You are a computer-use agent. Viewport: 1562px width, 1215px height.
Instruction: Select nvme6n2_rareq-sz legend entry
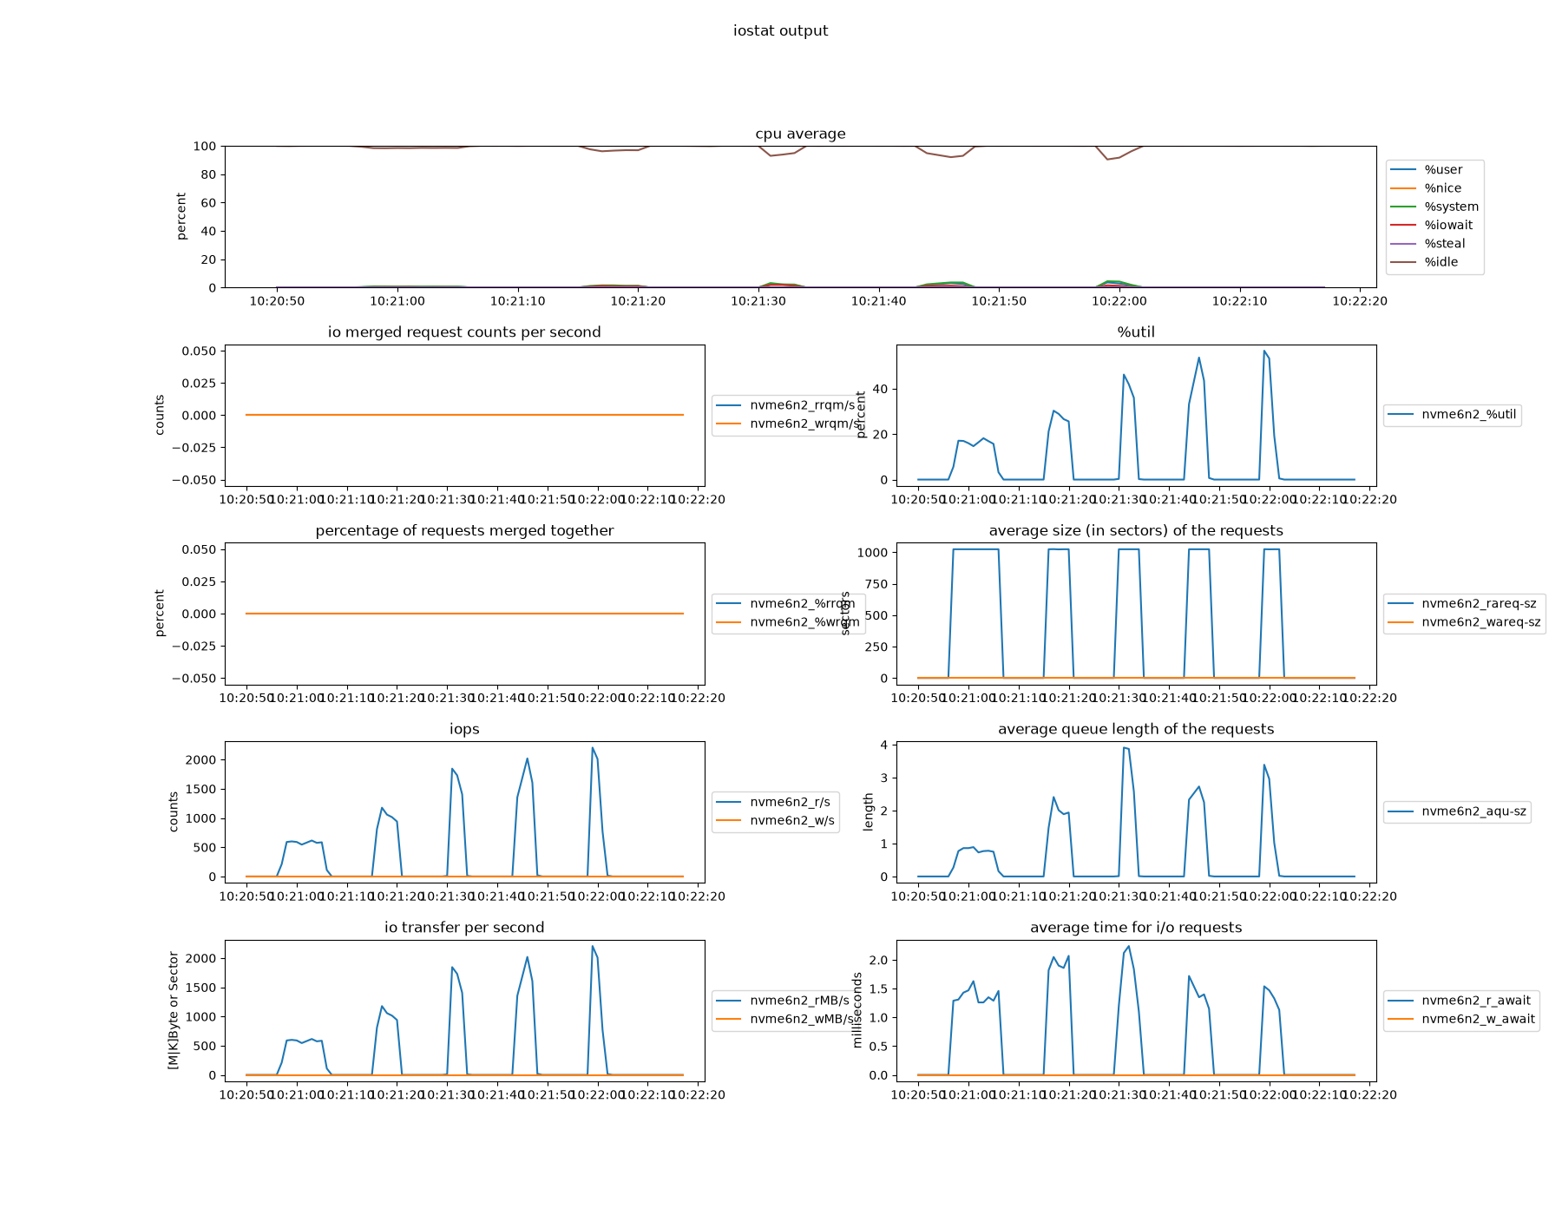click(x=1462, y=604)
